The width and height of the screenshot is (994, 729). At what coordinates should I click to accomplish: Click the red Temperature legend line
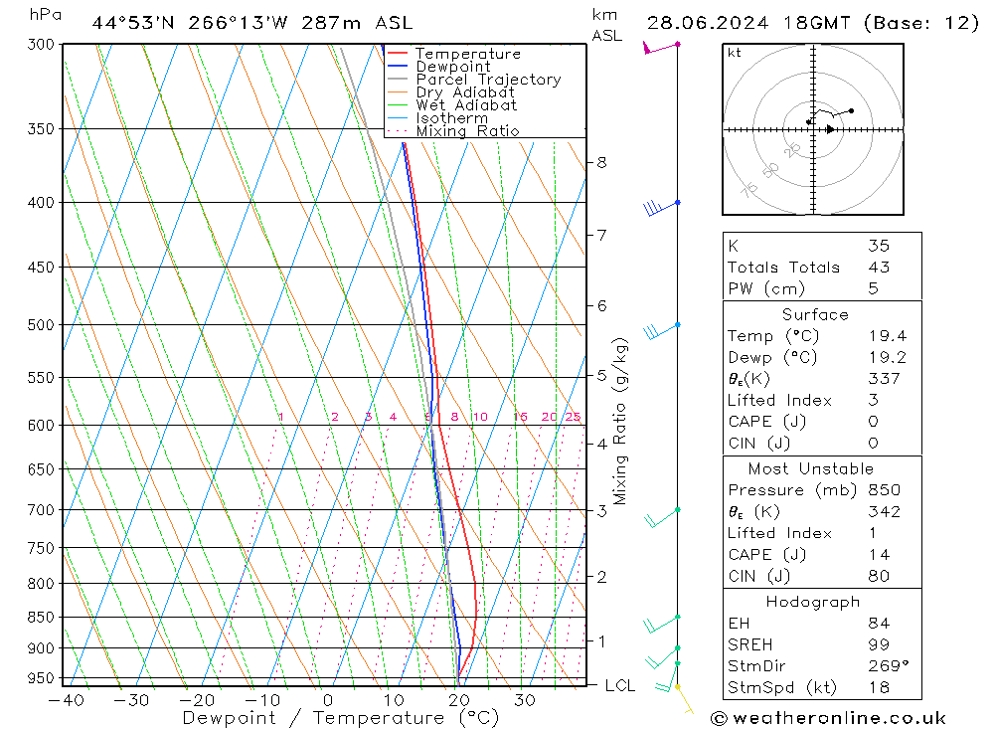pyautogui.click(x=398, y=54)
